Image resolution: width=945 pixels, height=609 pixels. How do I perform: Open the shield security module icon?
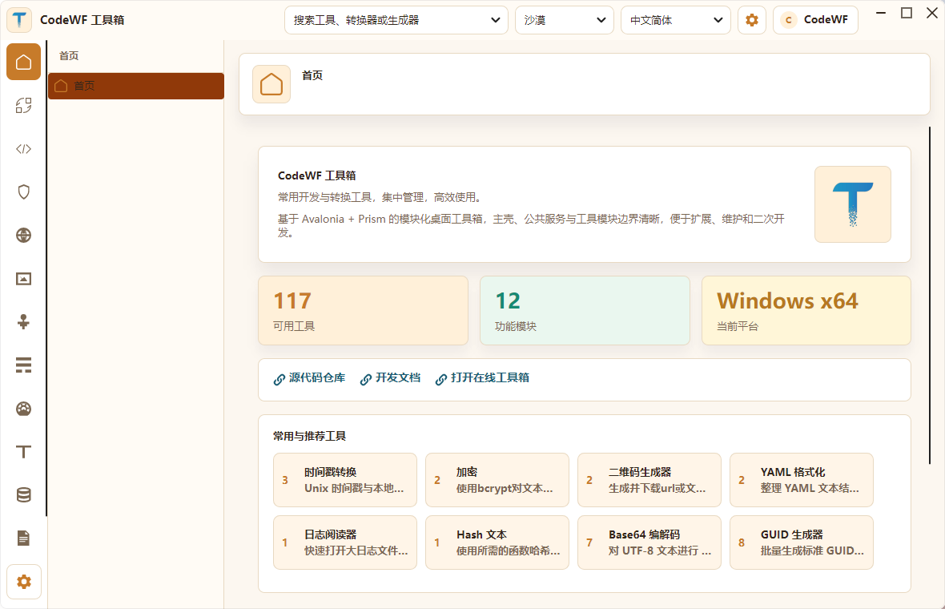click(x=23, y=192)
